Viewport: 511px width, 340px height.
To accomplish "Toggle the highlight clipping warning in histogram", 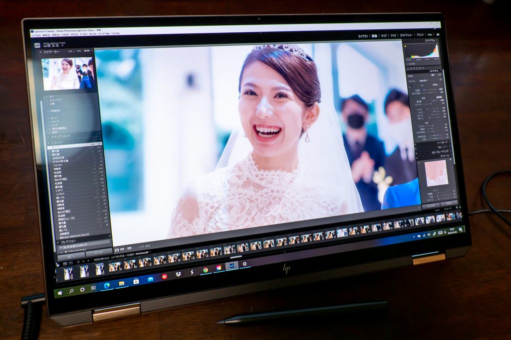I will point(438,45).
